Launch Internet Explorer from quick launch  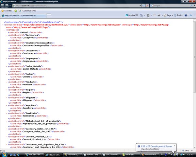pos(18,155)
